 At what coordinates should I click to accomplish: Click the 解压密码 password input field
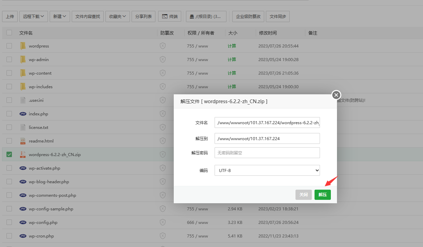(x=267, y=153)
